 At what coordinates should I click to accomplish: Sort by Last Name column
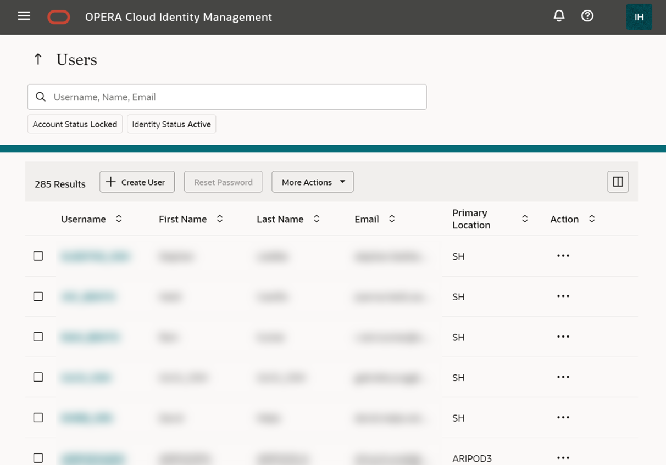tap(317, 219)
